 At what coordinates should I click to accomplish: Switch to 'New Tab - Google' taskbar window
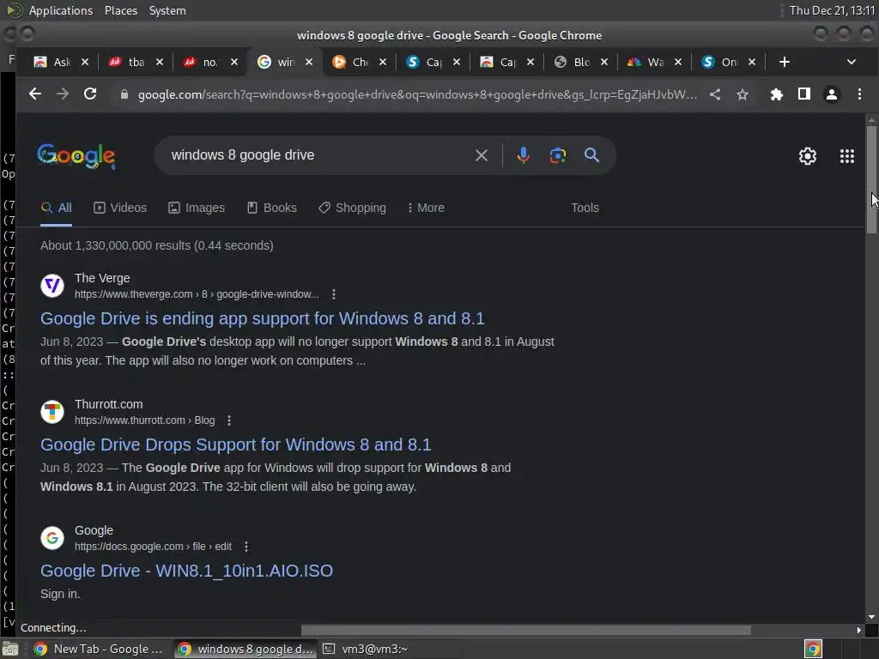point(99,649)
